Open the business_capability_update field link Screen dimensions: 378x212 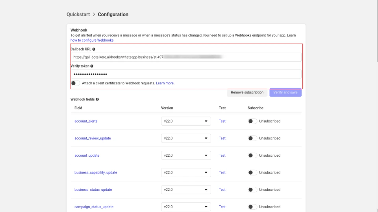pos(96,173)
